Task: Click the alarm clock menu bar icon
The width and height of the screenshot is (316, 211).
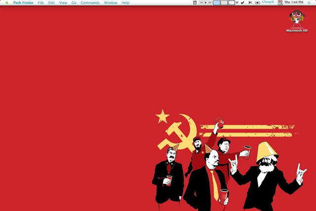Action: pos(195,2)
